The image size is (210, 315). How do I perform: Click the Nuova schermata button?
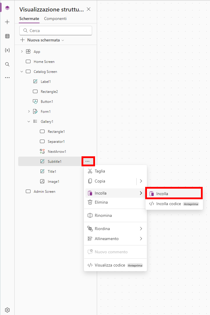coord(42,40)
